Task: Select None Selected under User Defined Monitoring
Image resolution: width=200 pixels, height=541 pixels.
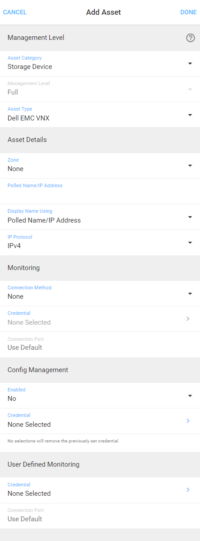Action: click(x=29, y=494)
